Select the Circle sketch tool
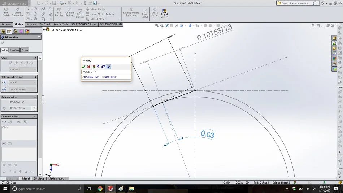Viewport: 343px width, 193px height. point(35,9)
